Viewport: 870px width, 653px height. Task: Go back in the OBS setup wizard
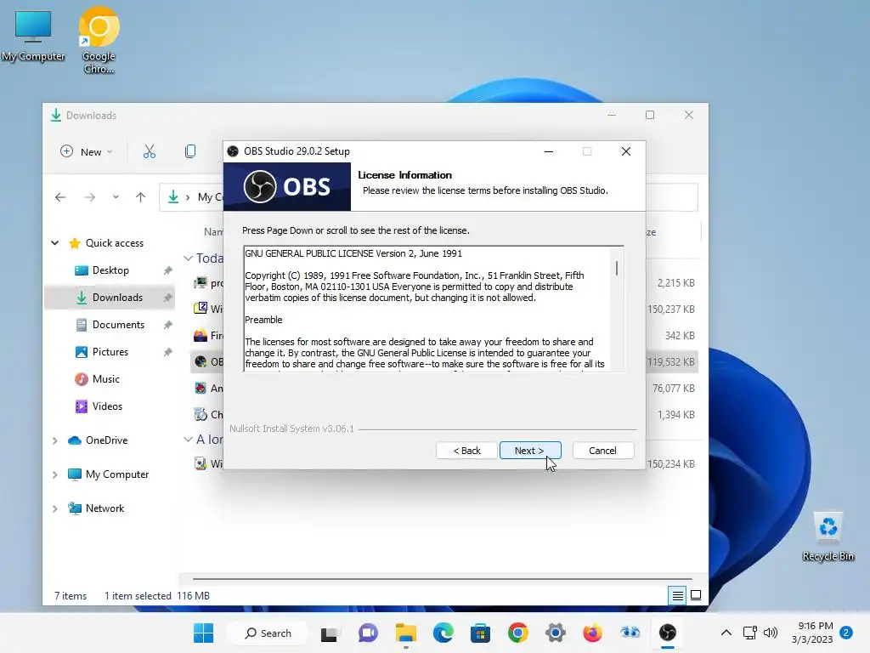[x=466, y=451]
